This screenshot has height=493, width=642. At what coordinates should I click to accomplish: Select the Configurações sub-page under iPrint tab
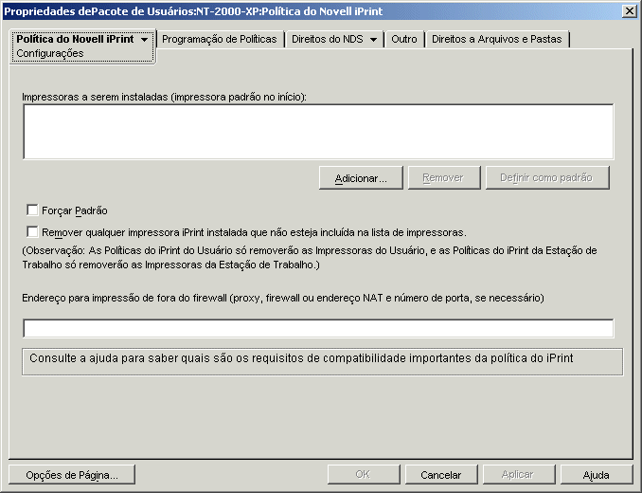[50, 53]
